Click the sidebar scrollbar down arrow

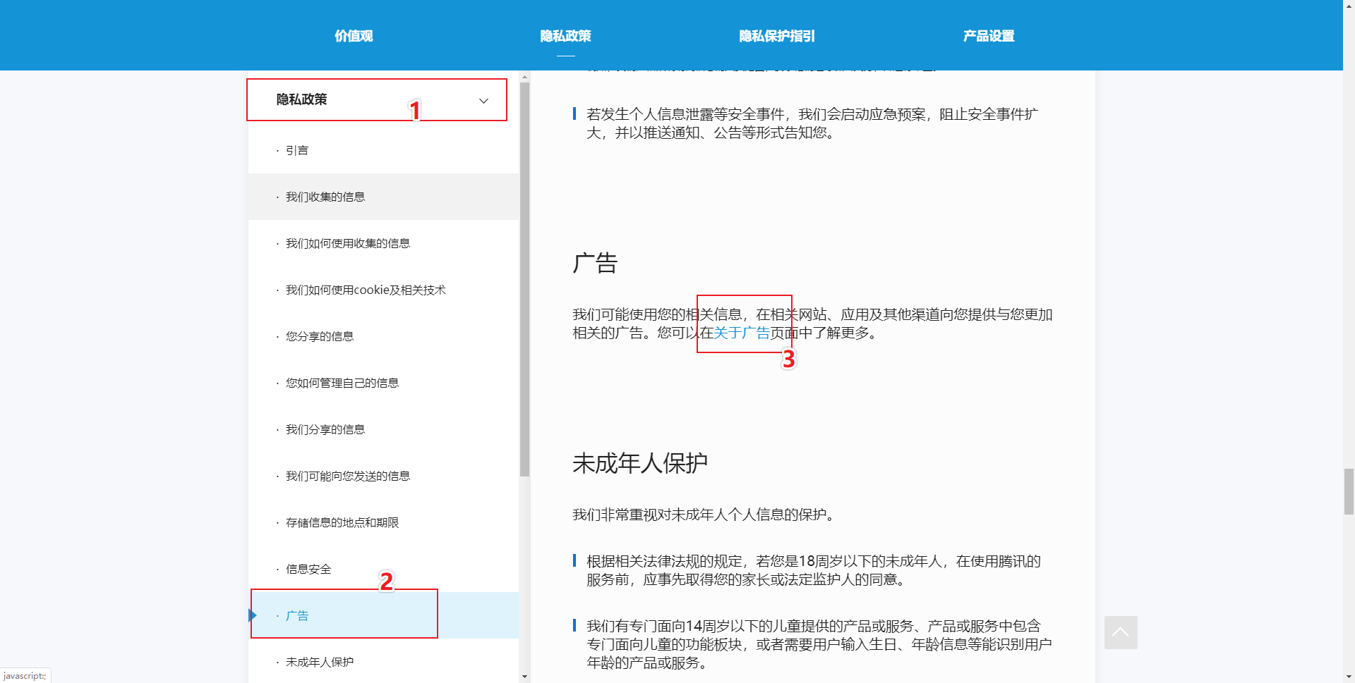pyautogui.click(x=524, y=677)
